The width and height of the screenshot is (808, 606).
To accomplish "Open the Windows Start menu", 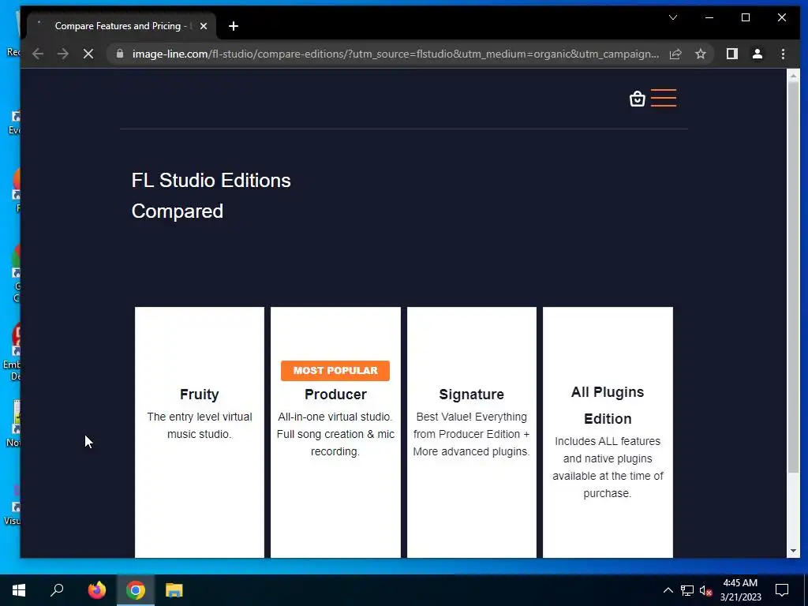I will [19, 590].
